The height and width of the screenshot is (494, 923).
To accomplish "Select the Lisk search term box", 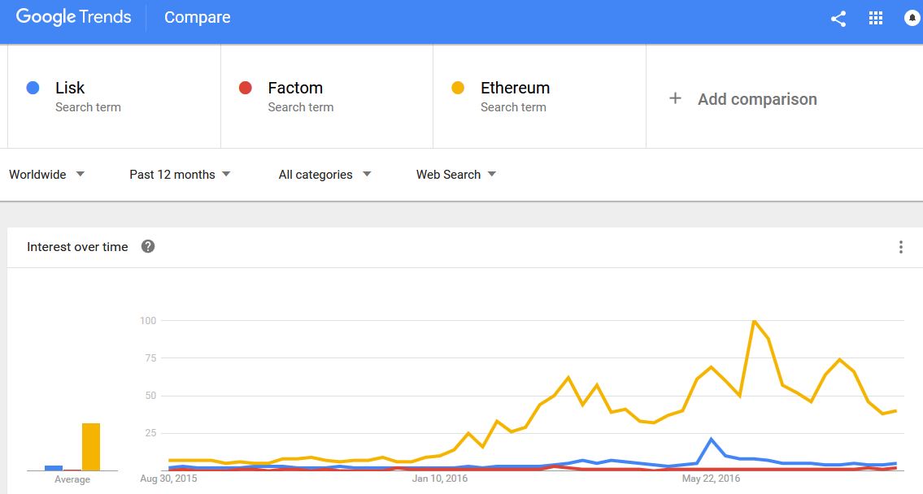I will 114,97.
